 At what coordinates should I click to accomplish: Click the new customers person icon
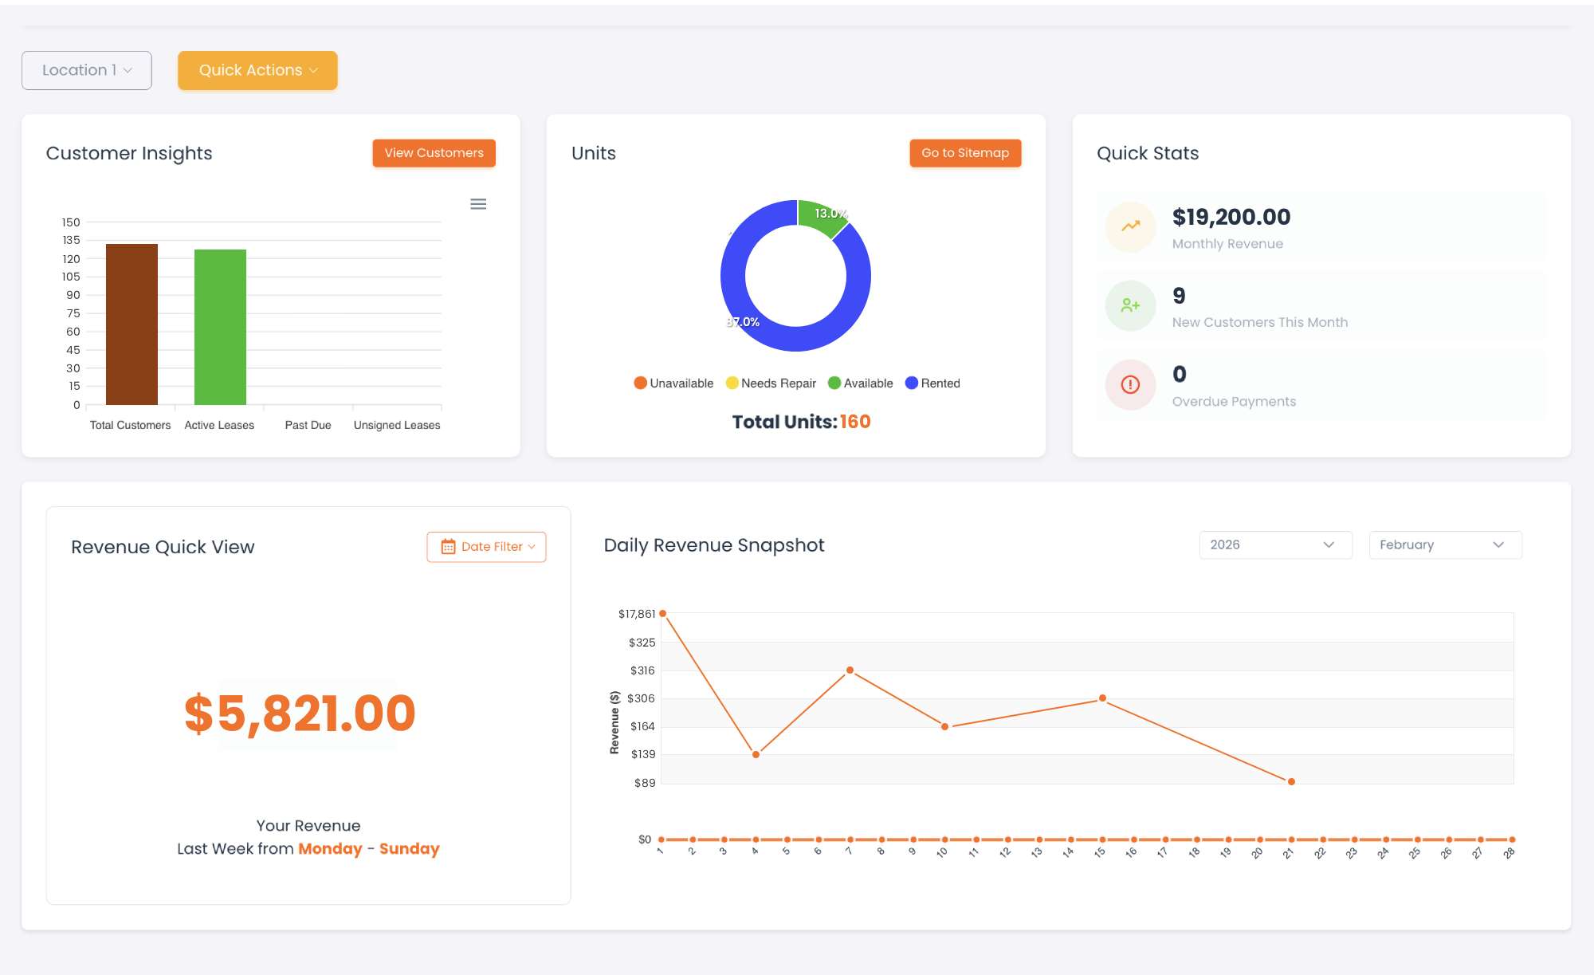(x=1129, y=305)
